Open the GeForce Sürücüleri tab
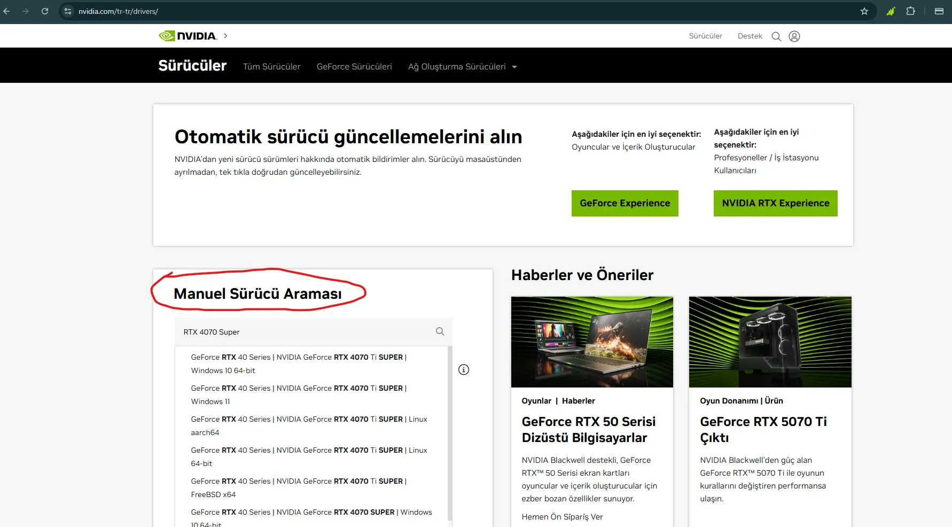 click(354, 66)
